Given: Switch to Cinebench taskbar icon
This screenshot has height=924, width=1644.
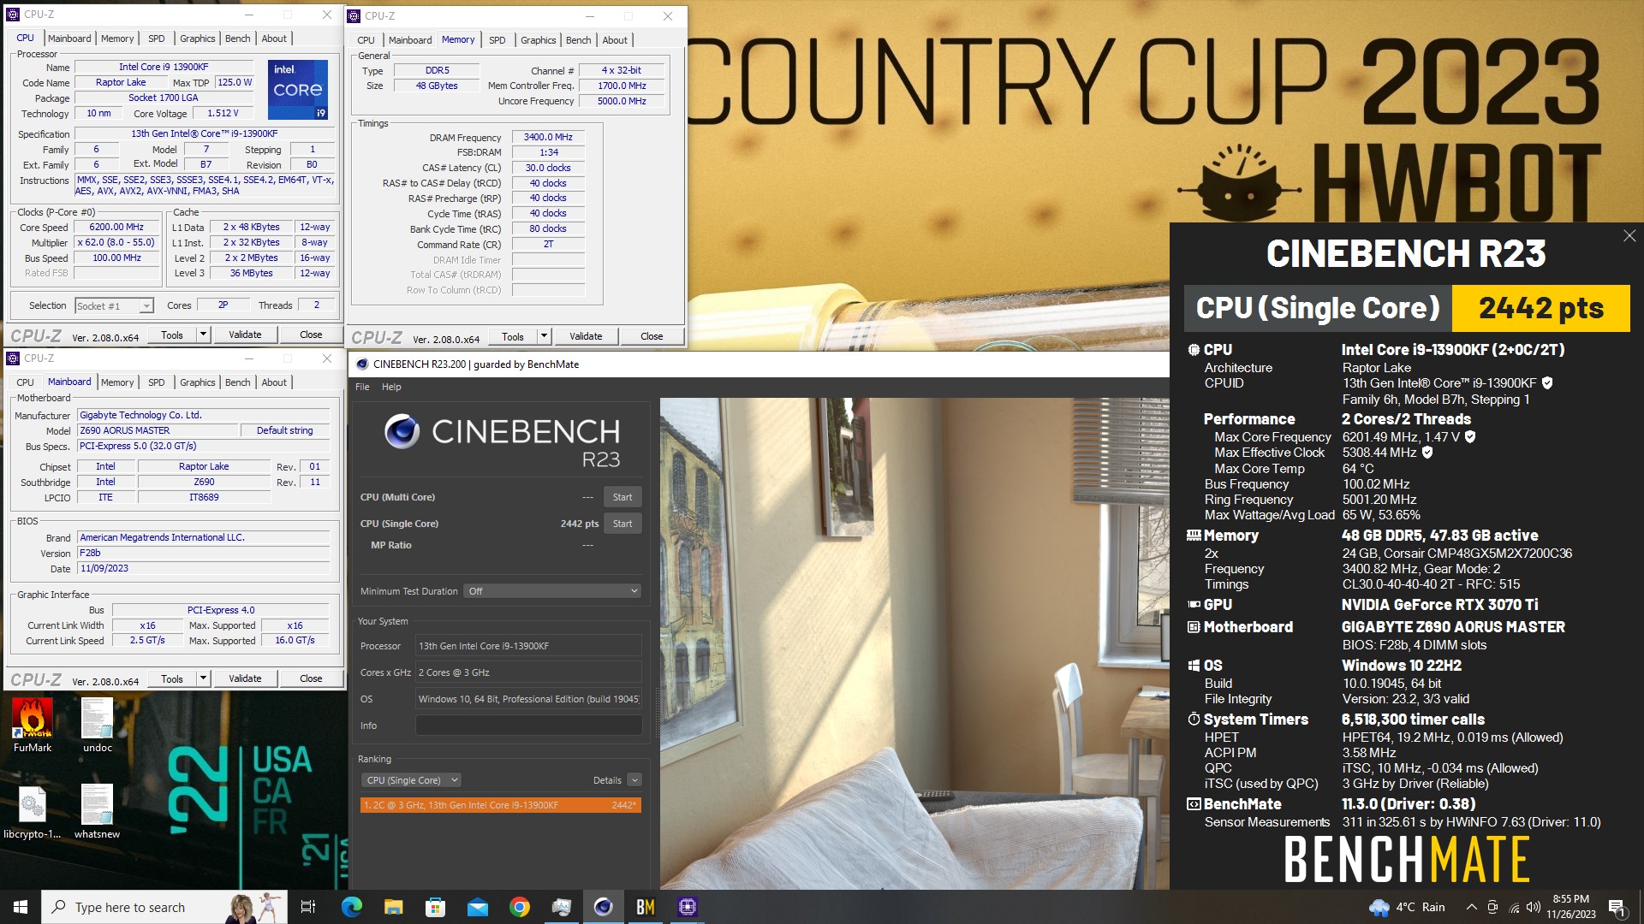Looking at the screenshot, I should (x=604, y=907).
